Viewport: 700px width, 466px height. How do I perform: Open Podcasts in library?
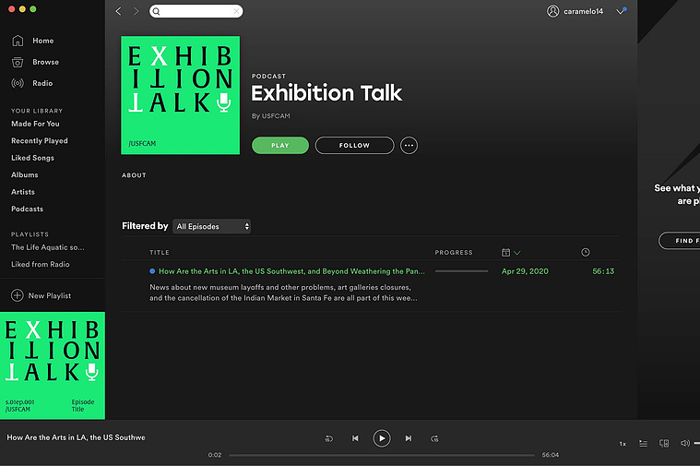click(x=28, y=209)
